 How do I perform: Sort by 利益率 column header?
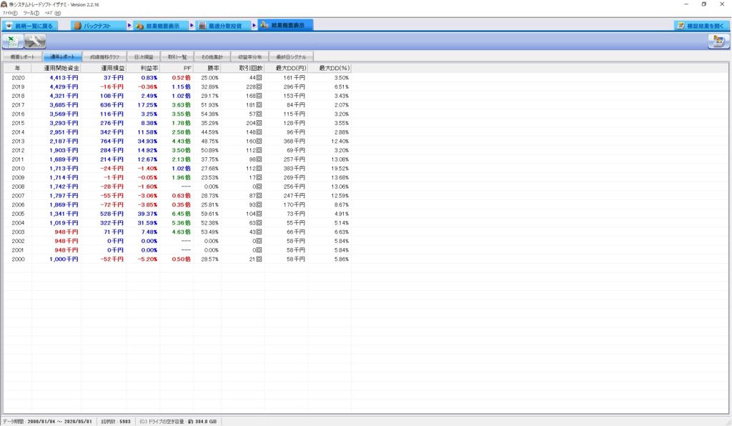coord(144,68)
